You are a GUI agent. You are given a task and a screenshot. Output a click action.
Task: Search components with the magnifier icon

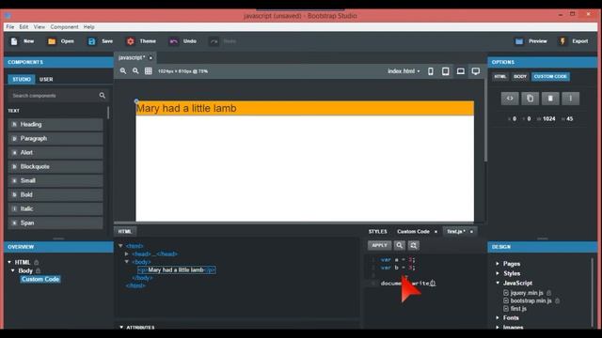click(x=103, y=96)
